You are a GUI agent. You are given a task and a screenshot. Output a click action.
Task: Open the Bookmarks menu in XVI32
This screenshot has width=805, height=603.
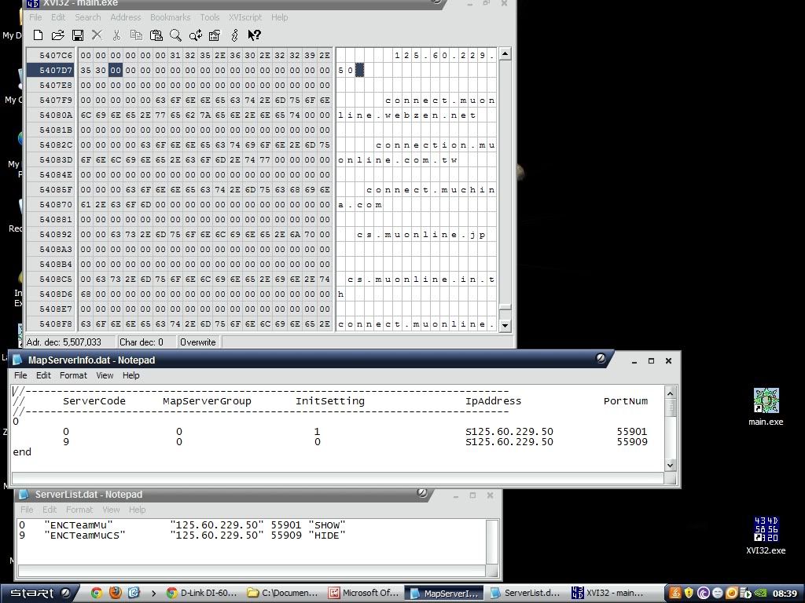[170, 17]
